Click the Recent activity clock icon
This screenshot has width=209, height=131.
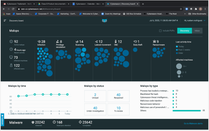click(11, 49)
